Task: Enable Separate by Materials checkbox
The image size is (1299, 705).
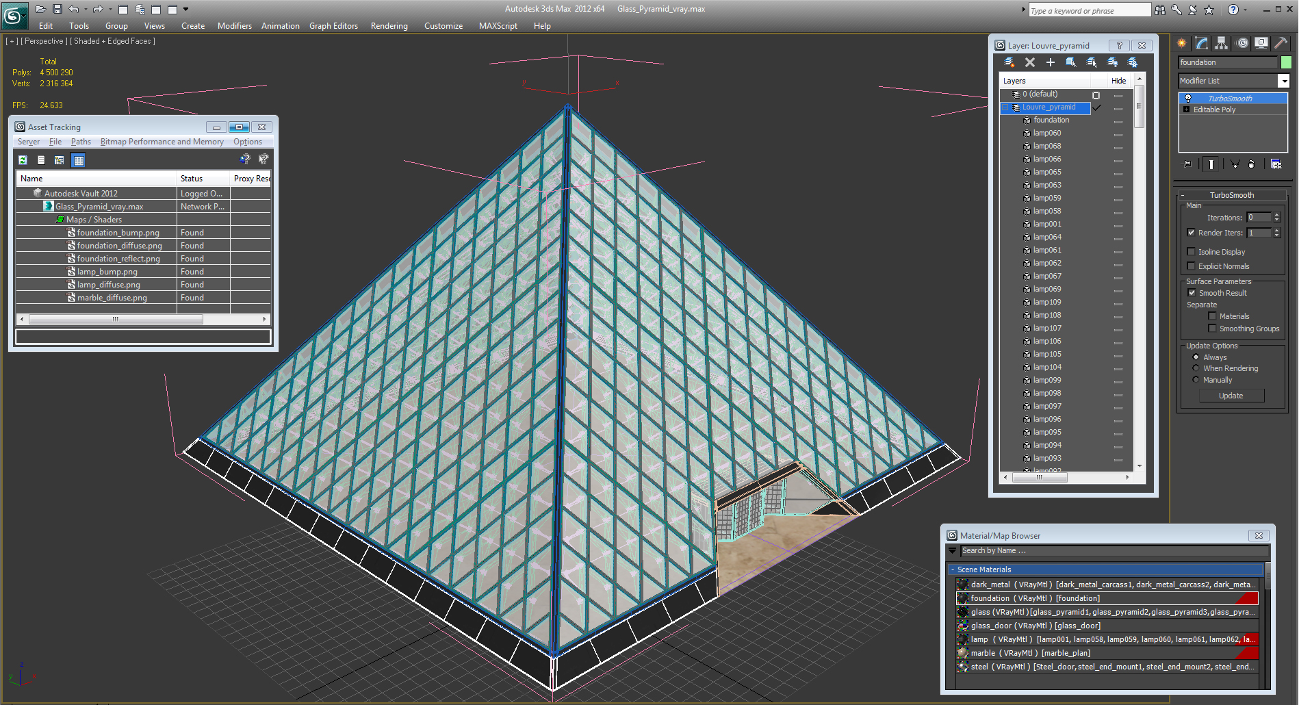Action: (x=1212, y=316)
